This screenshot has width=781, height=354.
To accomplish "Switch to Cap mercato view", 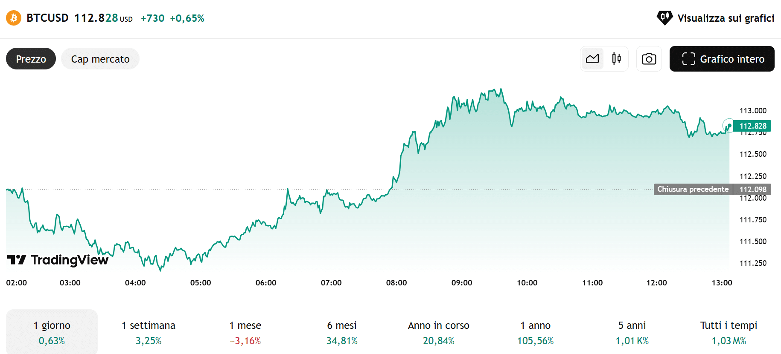I will [x=100, y=59].
